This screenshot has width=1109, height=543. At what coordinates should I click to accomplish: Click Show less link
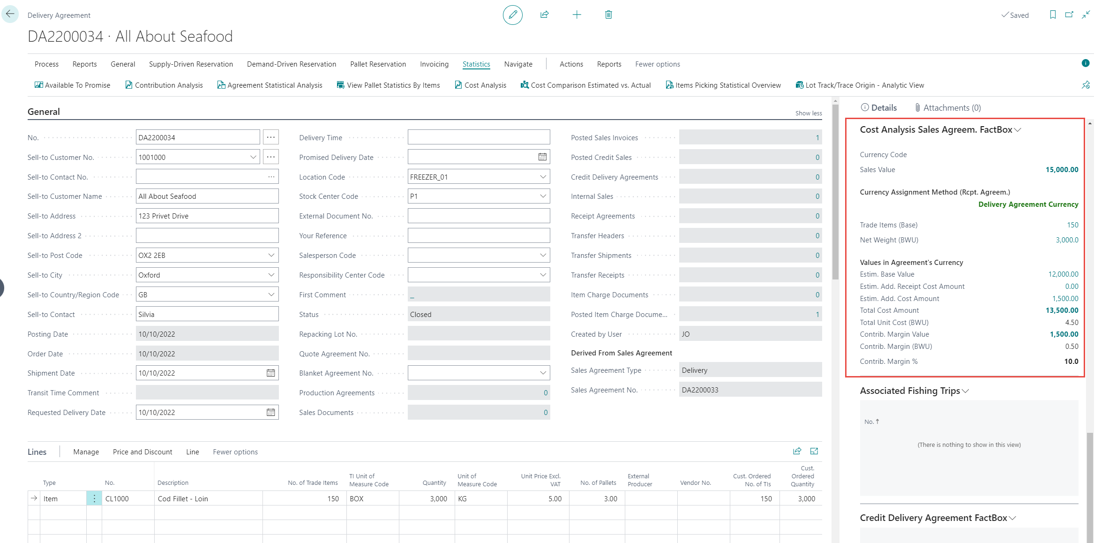pos(808,113)
